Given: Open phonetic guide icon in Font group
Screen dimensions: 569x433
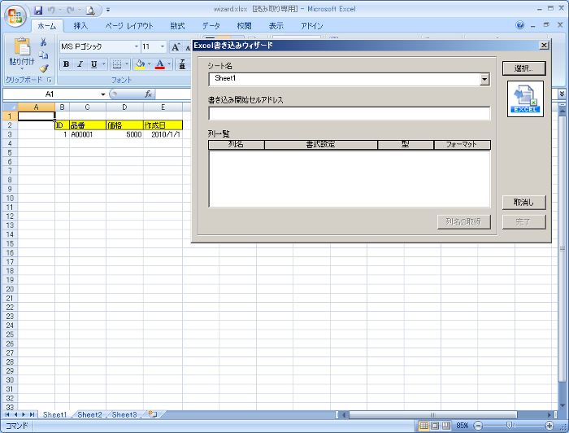Looking at the screenshot, I should tap(182, 64).
